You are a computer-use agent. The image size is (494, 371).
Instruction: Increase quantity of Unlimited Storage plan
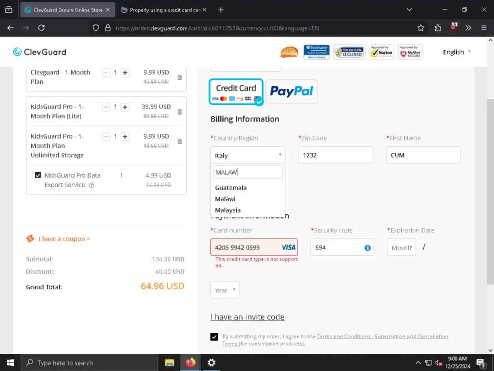pos(125,137)
